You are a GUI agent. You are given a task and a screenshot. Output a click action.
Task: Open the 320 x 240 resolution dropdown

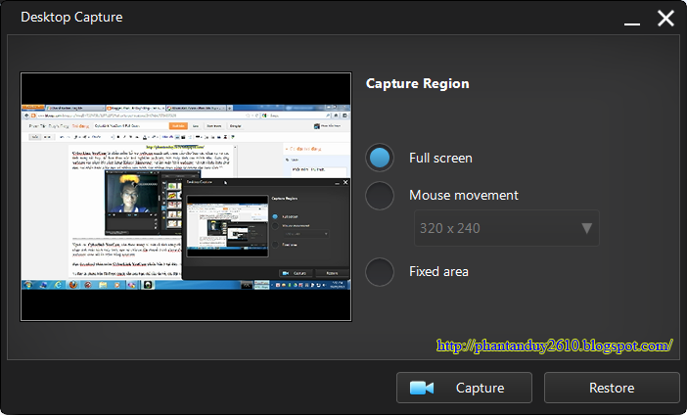pos(507,228)
